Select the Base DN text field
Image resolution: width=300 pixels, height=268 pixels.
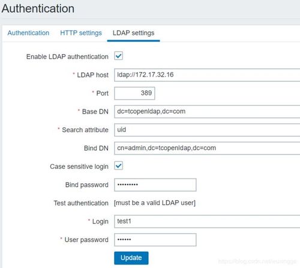[207, 112]
